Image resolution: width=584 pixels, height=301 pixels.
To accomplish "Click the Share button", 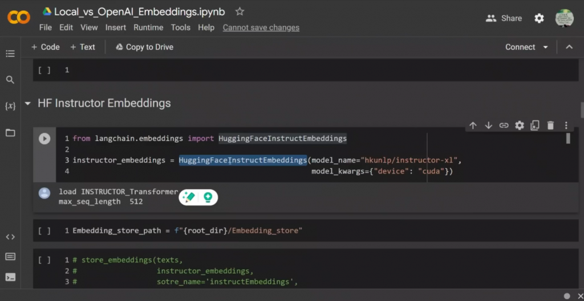I will tap(504, 18).
